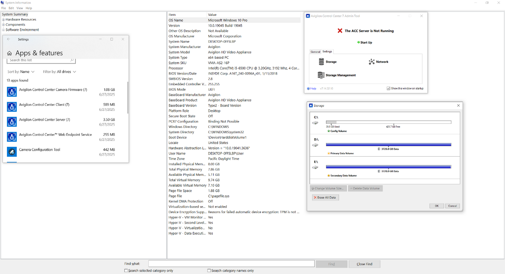Open the Help menu in System Information
This screenshot has width=505, height=274.
coord(29,8)
